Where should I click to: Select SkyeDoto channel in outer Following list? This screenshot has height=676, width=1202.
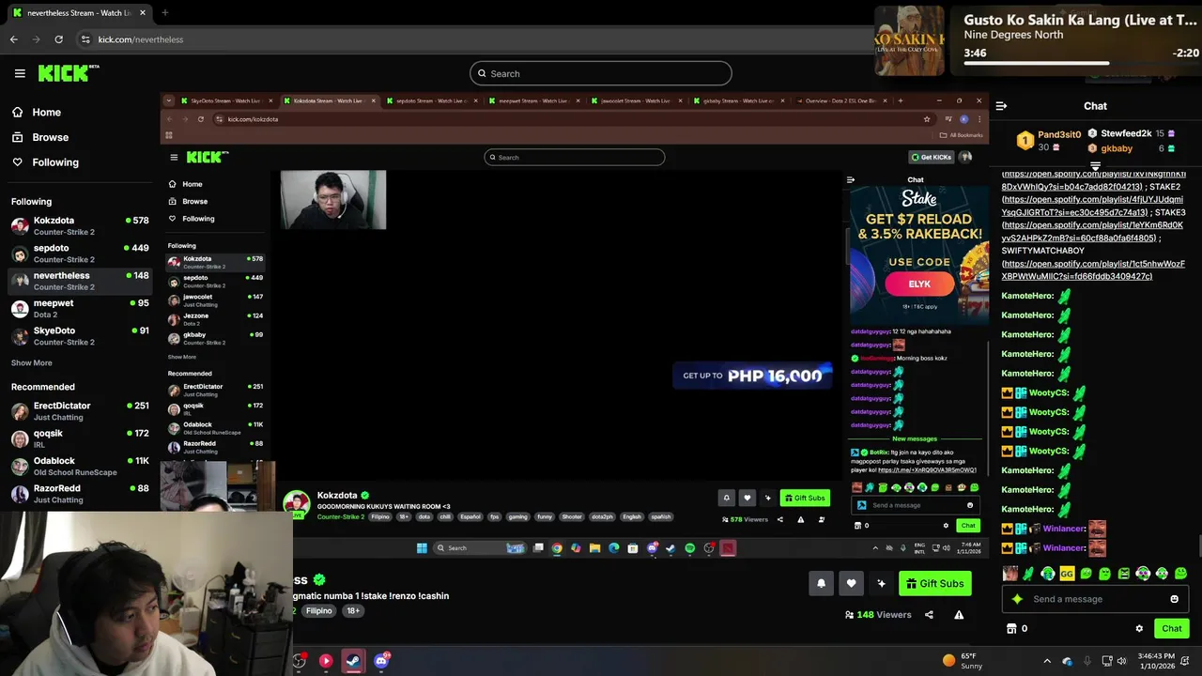pos(80,335)
